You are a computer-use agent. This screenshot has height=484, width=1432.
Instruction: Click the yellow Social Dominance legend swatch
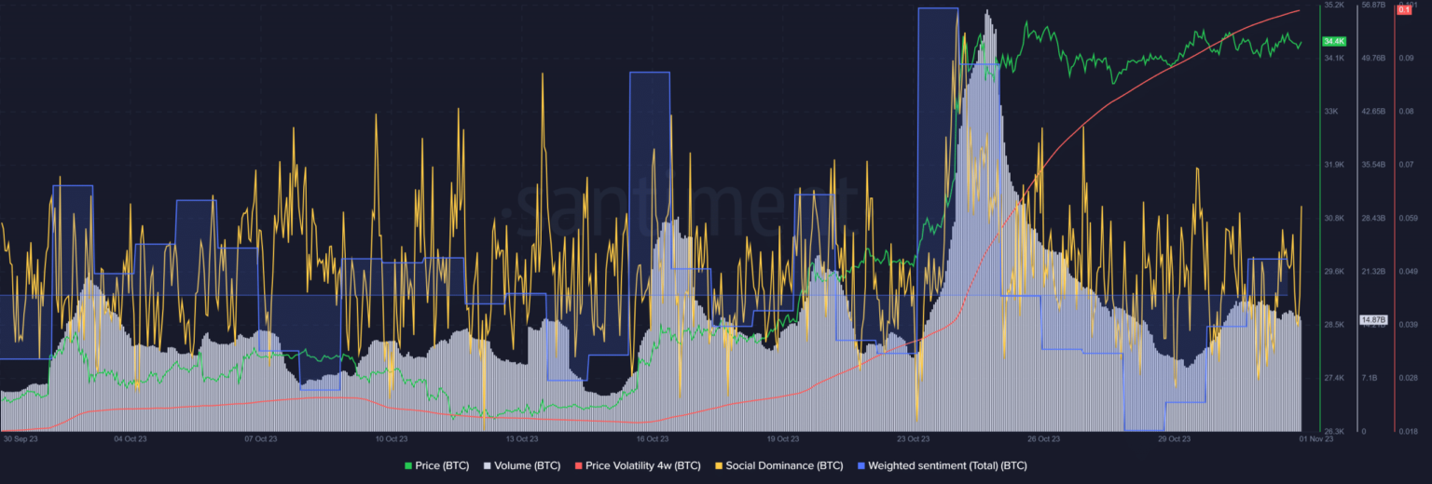[x=721, y=465]
